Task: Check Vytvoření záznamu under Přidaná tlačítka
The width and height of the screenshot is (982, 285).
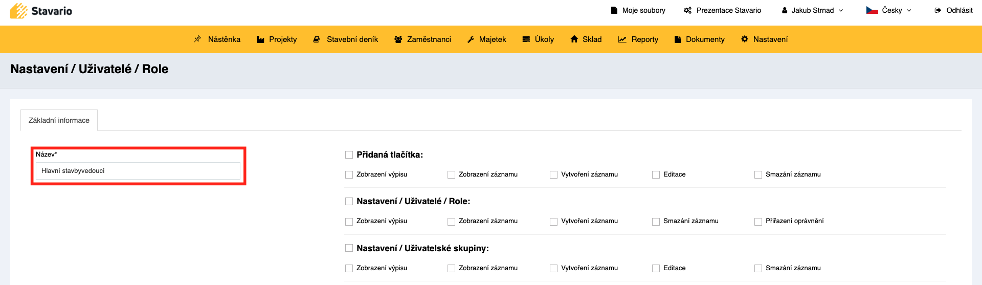Action: (553, 174)
